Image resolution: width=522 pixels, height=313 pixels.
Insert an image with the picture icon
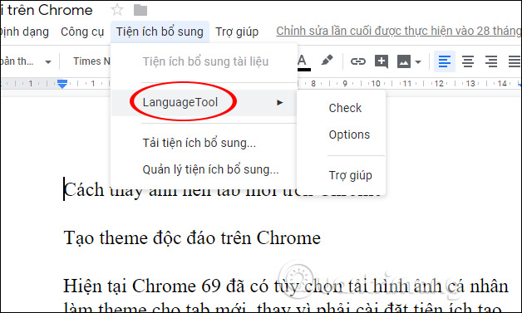403,62
